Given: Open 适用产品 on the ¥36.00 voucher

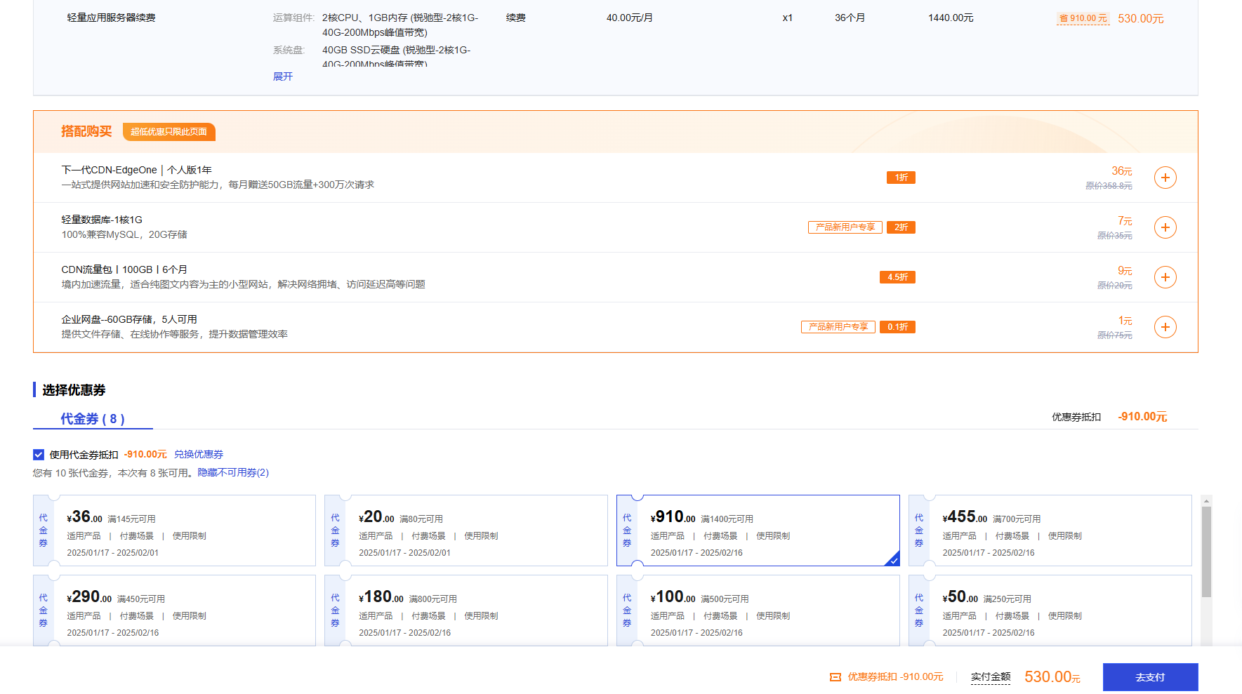Looking at the screenshot, I should click(x=84, y=536).
